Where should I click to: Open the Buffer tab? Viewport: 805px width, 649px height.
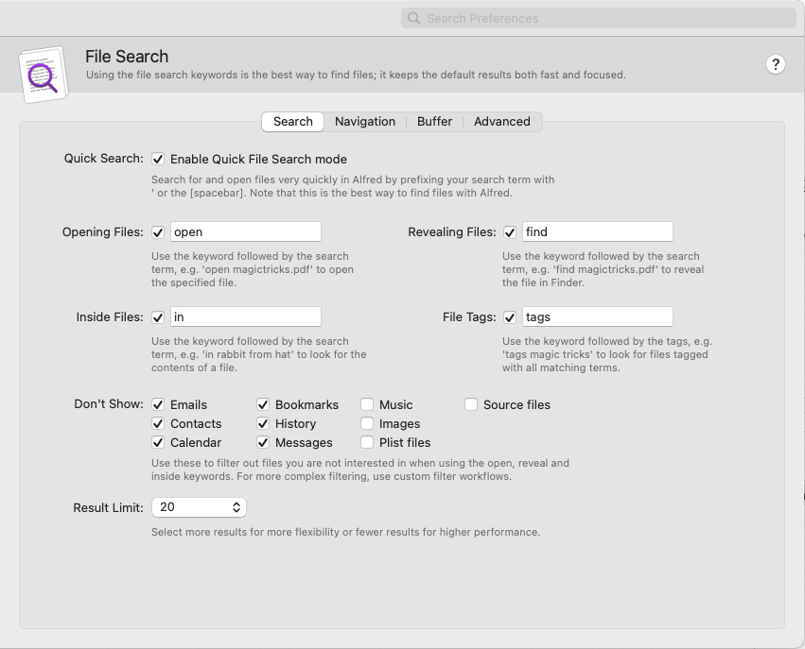434,122
